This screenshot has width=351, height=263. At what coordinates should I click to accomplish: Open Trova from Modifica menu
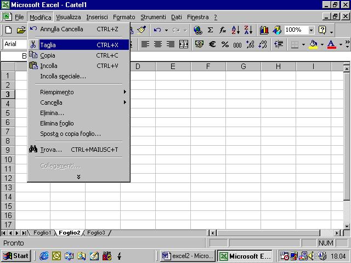(78, 150)
